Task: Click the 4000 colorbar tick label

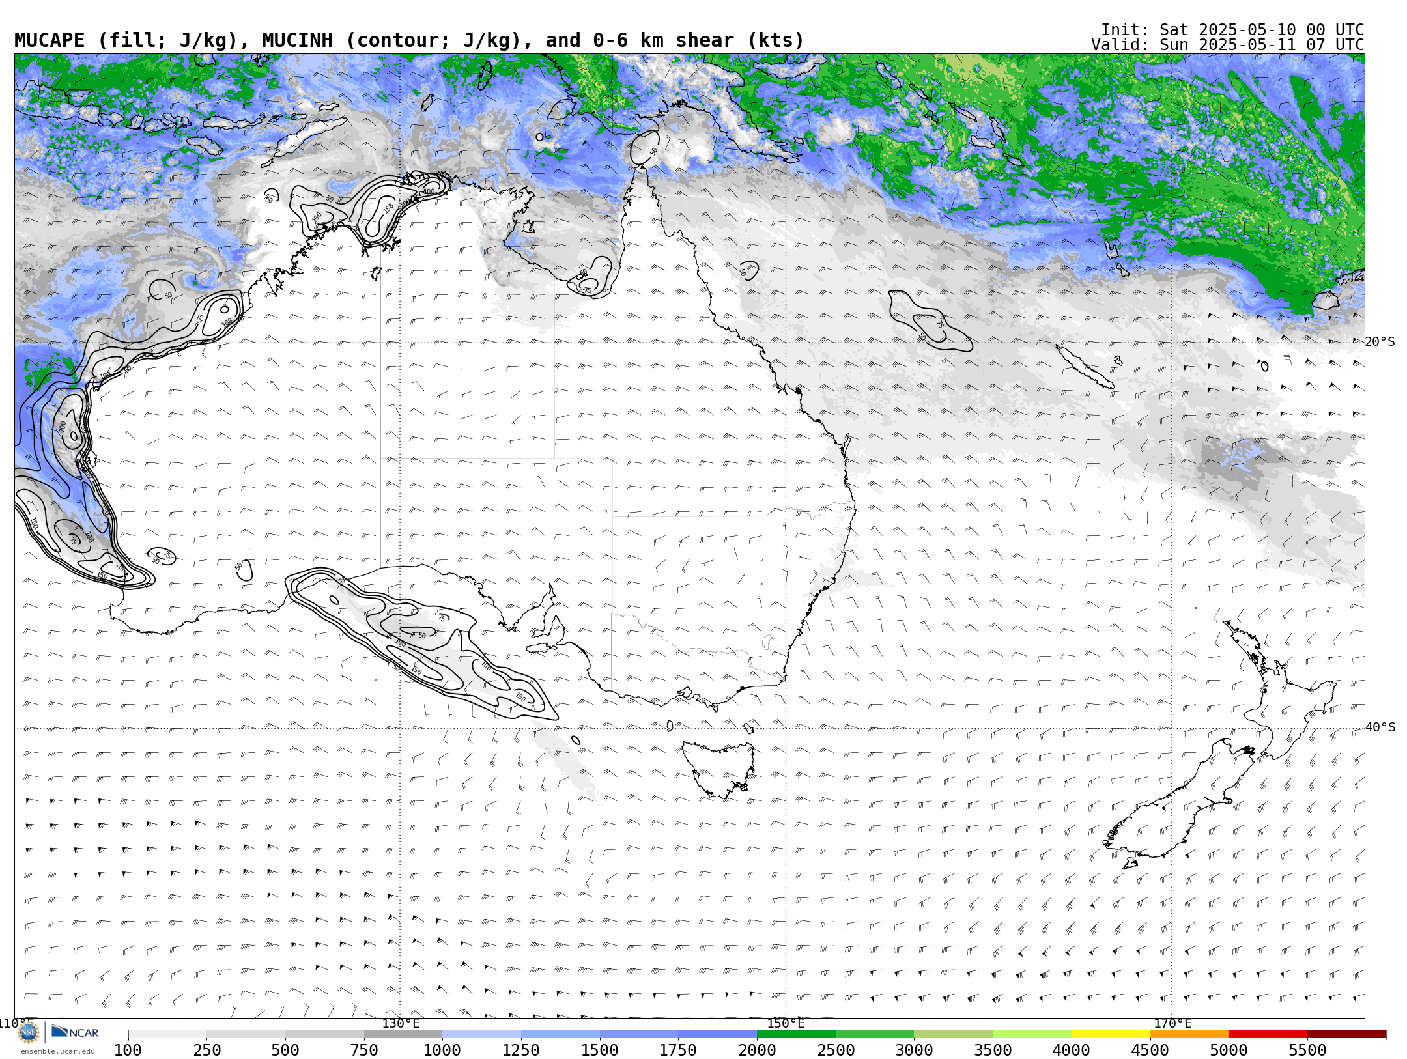Action: [1072, 1050]
